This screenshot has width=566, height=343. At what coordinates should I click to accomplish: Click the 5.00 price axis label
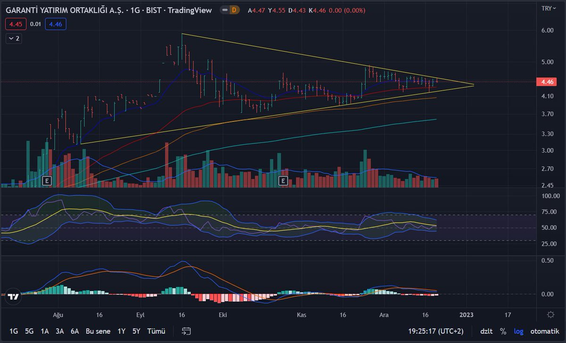click(547, 62)
